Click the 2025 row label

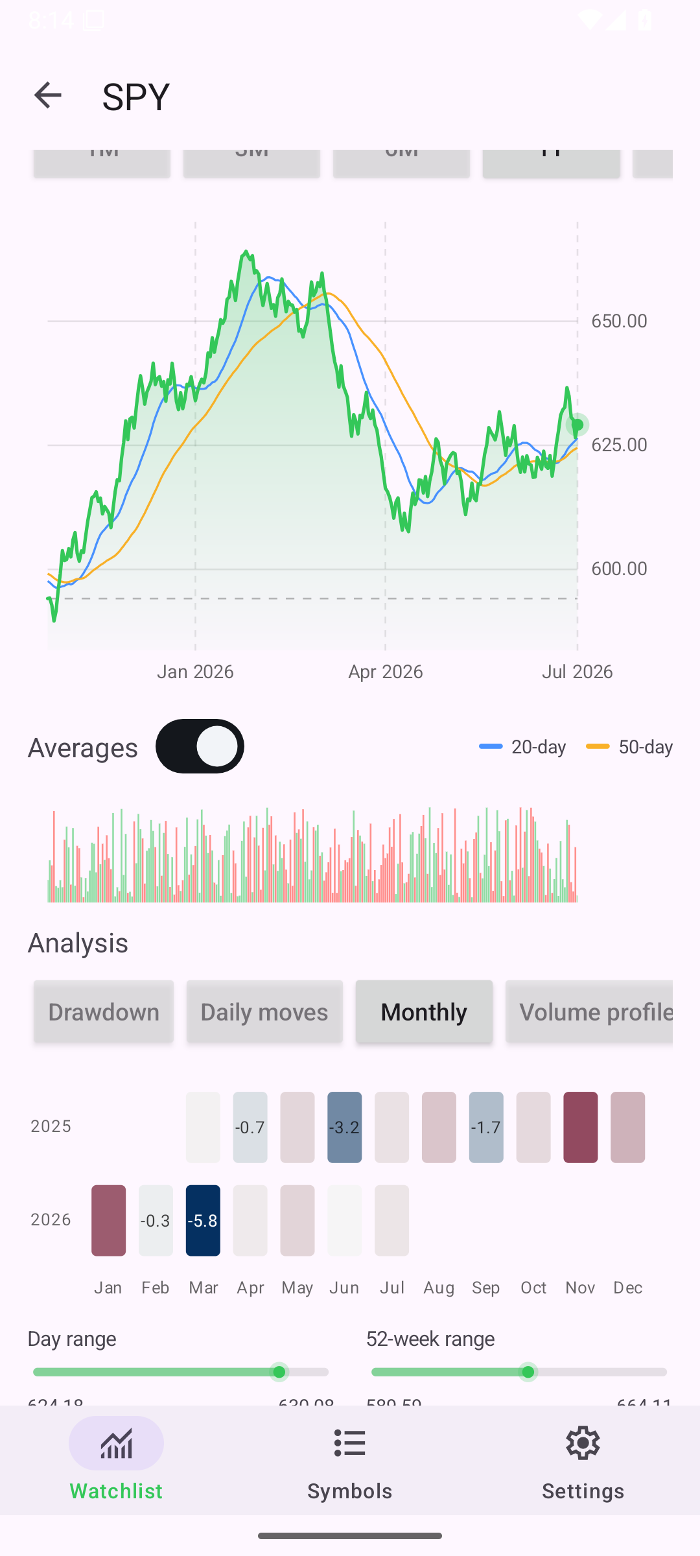click(x=51, y=1126)
